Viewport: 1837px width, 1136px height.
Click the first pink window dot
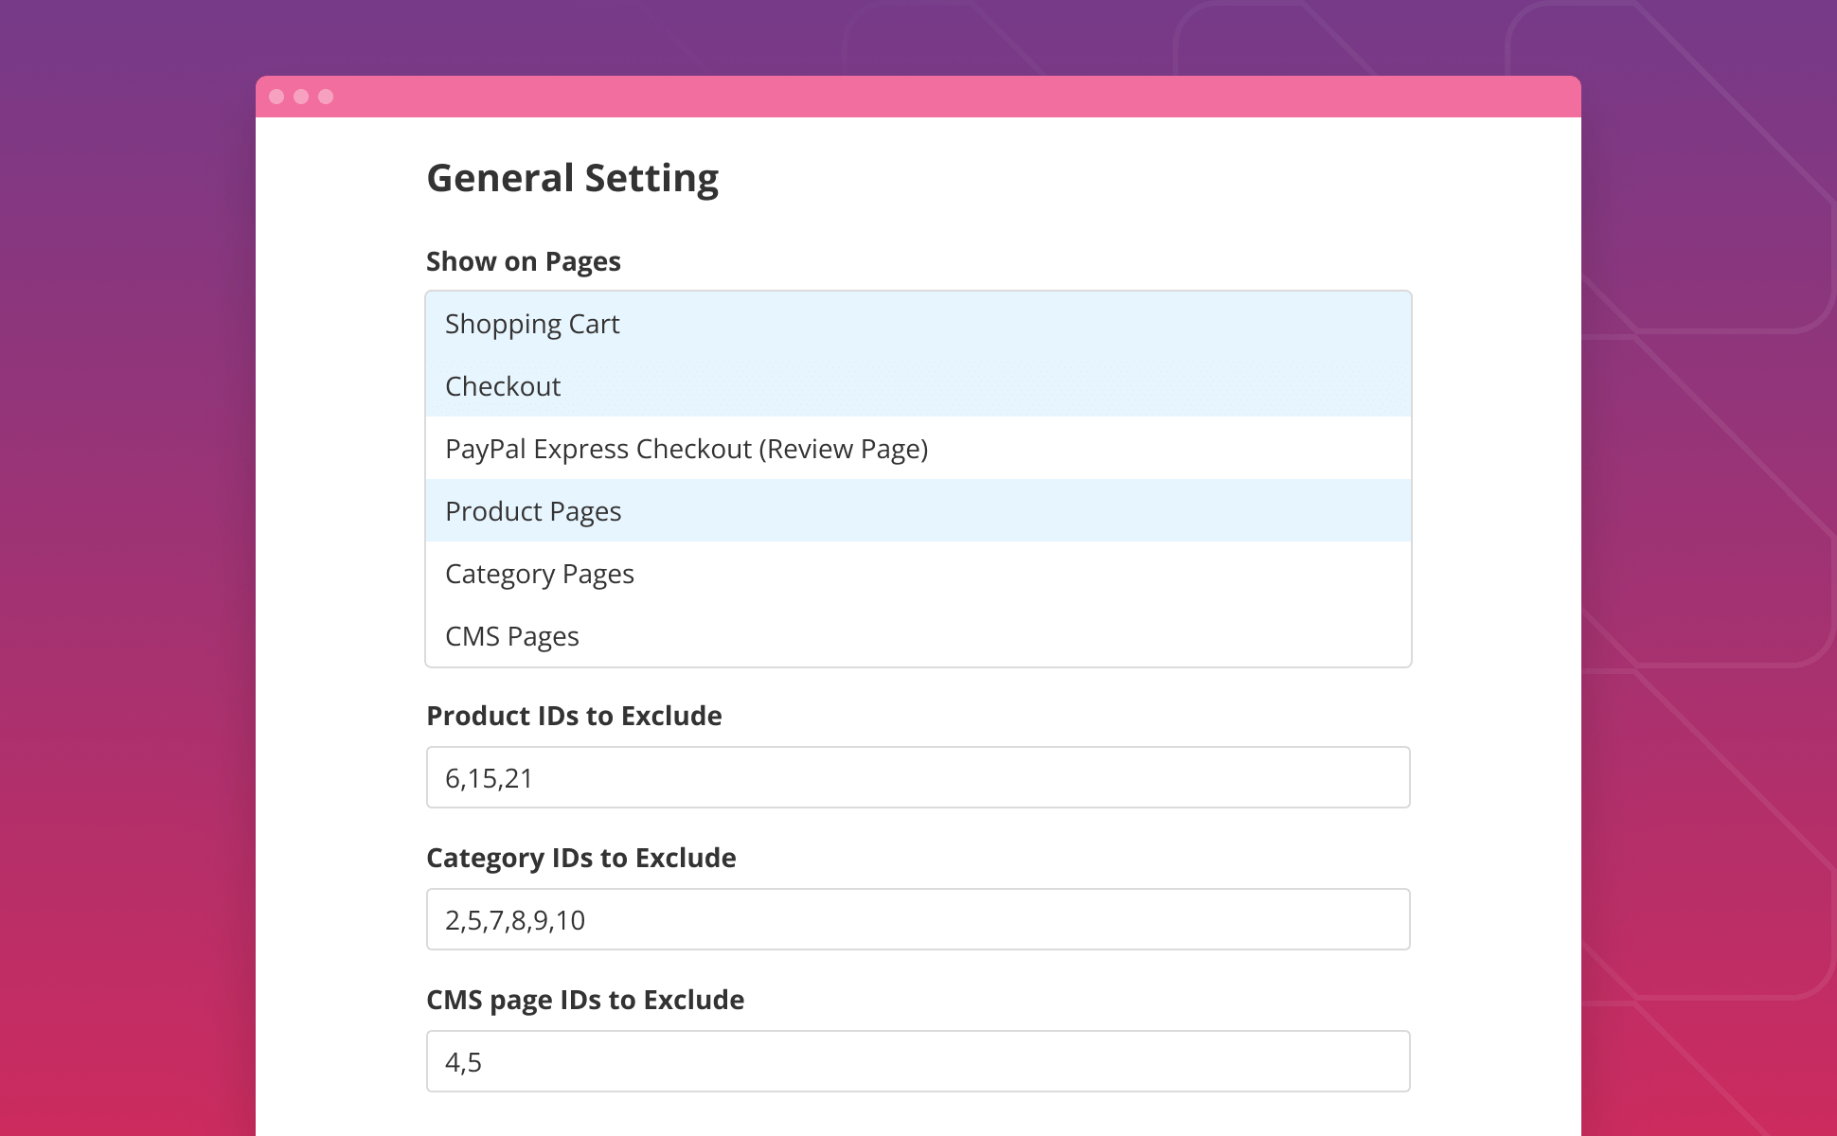276,97
